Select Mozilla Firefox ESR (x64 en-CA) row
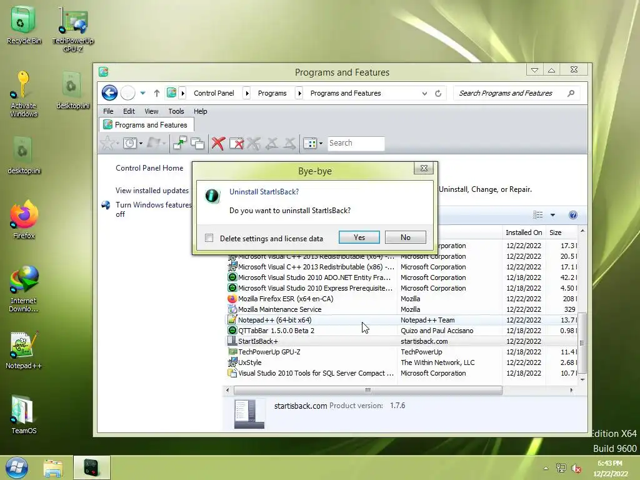This screenshot has width=640, height=480. [402, 299]
